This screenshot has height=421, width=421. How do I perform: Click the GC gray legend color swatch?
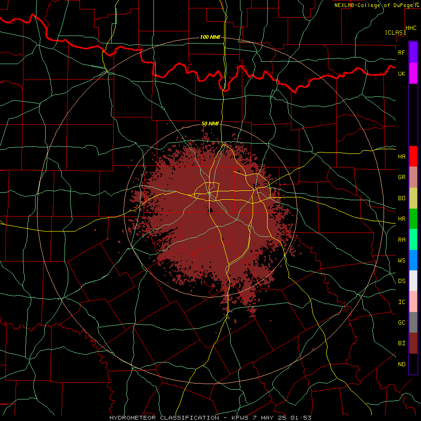click(413, 322)
